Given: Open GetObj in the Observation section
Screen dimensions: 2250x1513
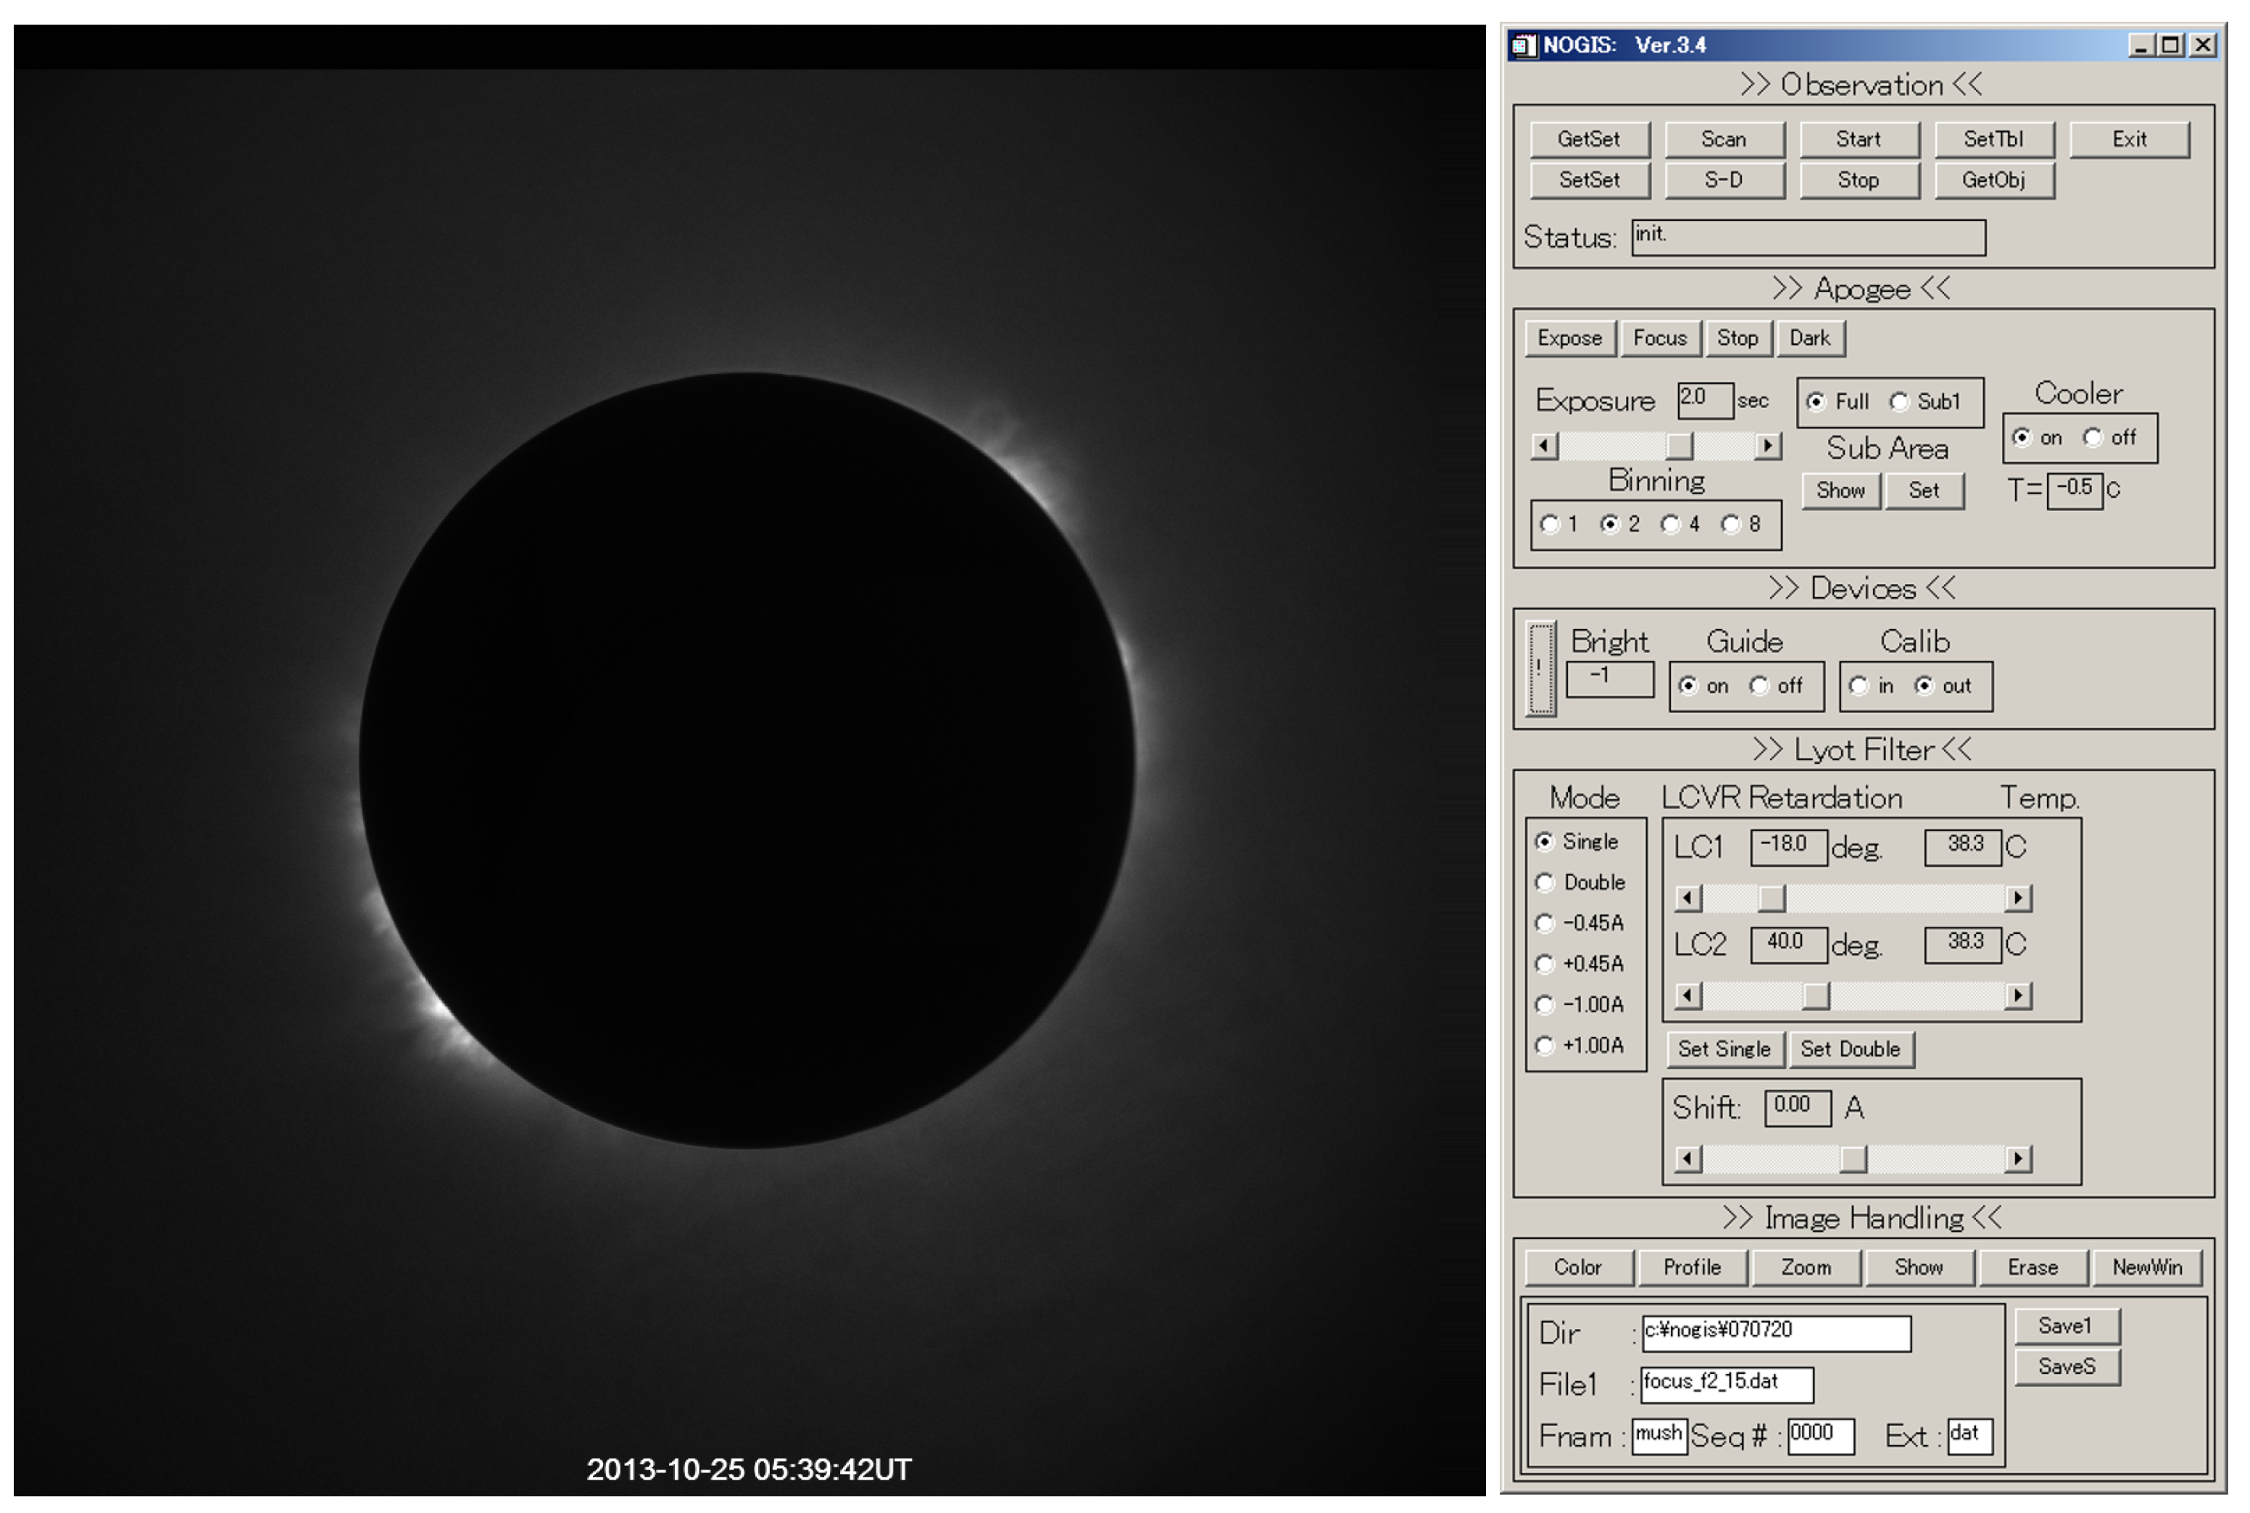Looking at the screenshot, I should coord(1994,180).
